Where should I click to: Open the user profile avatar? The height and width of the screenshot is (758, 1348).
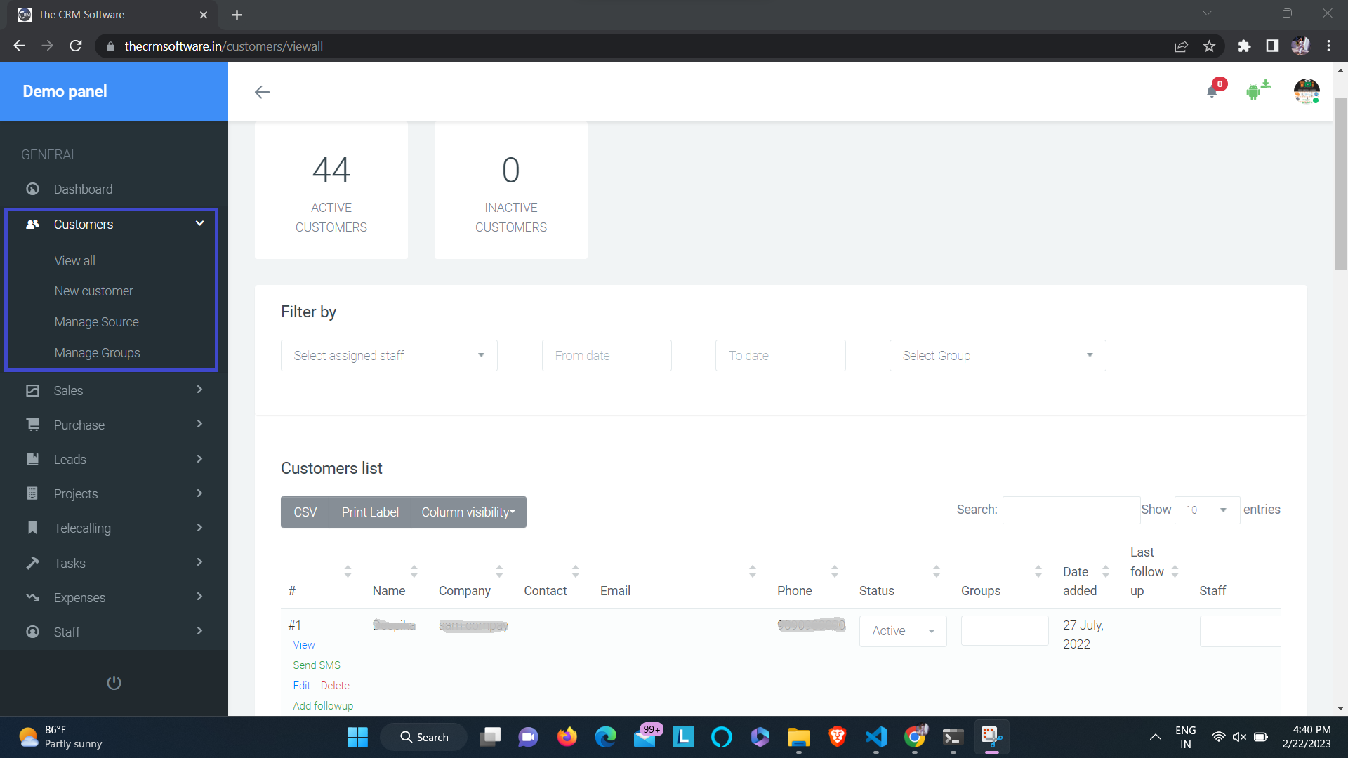[x=1306, y=91]
